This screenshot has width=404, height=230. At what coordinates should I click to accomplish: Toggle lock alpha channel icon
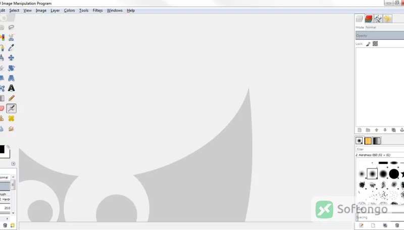[375, 44]
